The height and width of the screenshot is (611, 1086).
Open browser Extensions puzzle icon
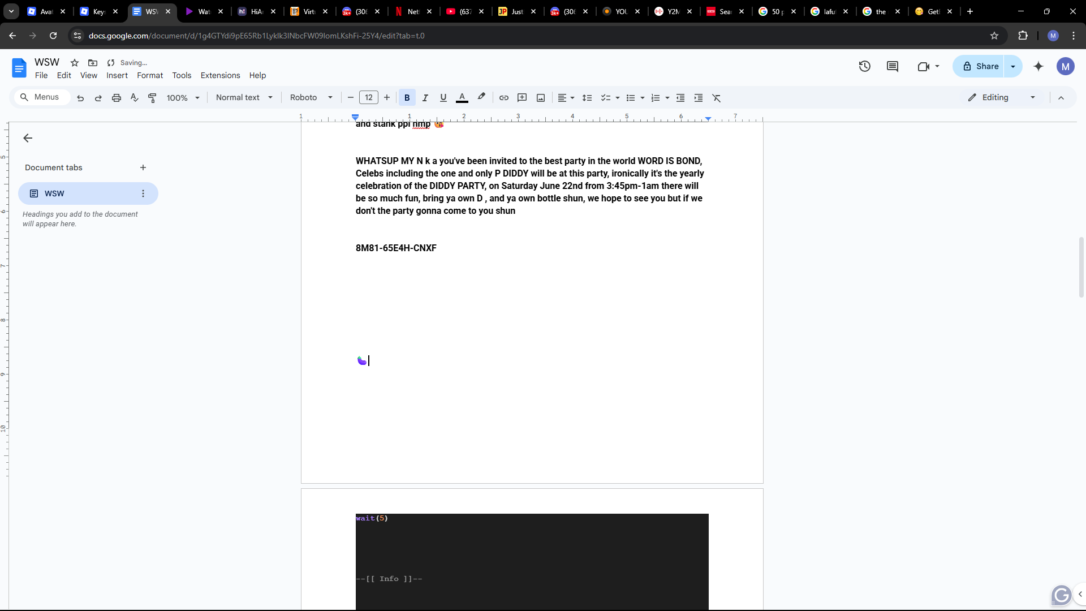[x=1023, y=36]
